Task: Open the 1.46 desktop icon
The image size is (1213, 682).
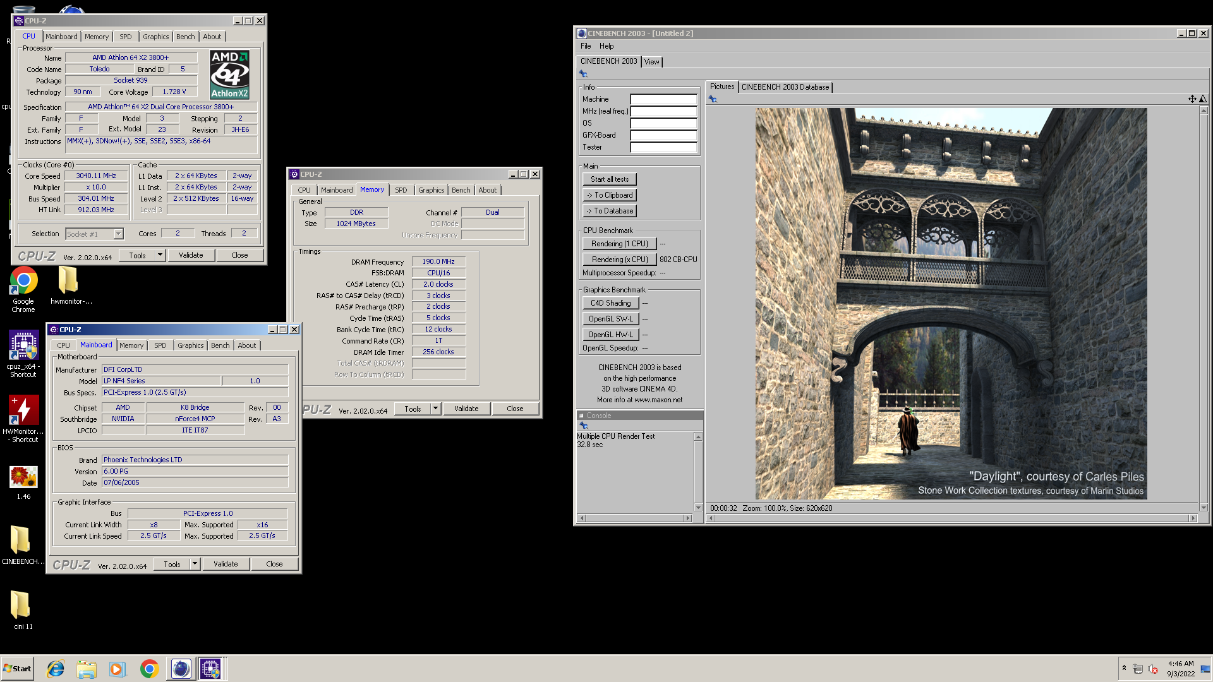Action: tap(23, 483)
